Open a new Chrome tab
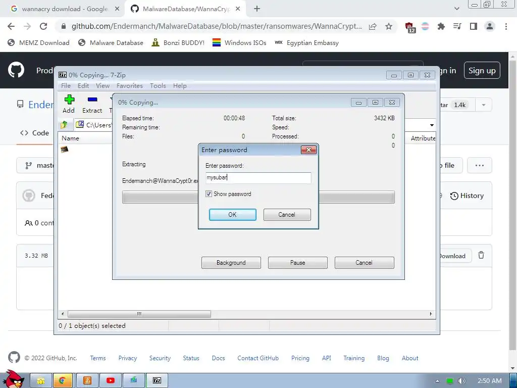517x388 pixels. [257, 9]
